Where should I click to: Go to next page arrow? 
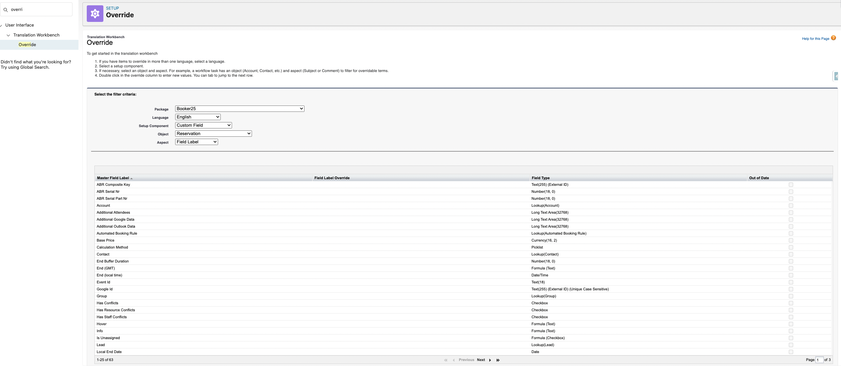(x=490, y=360)
